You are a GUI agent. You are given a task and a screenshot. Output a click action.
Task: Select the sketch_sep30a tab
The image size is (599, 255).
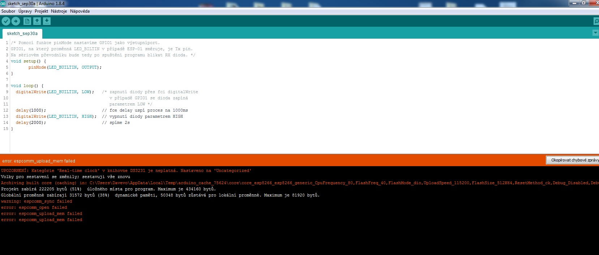pos(22,34)
